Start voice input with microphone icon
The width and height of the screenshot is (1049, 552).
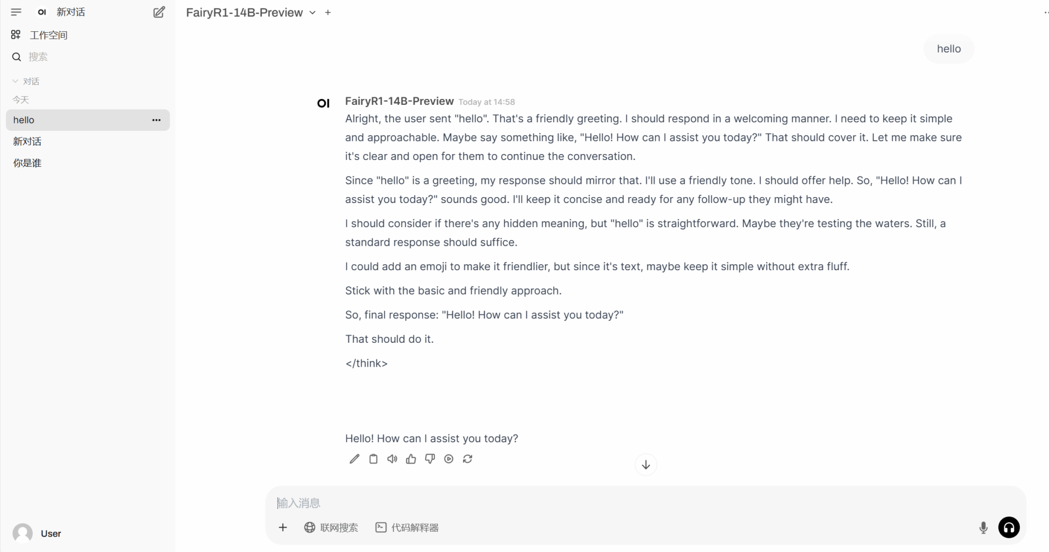[x=983, y=528]
